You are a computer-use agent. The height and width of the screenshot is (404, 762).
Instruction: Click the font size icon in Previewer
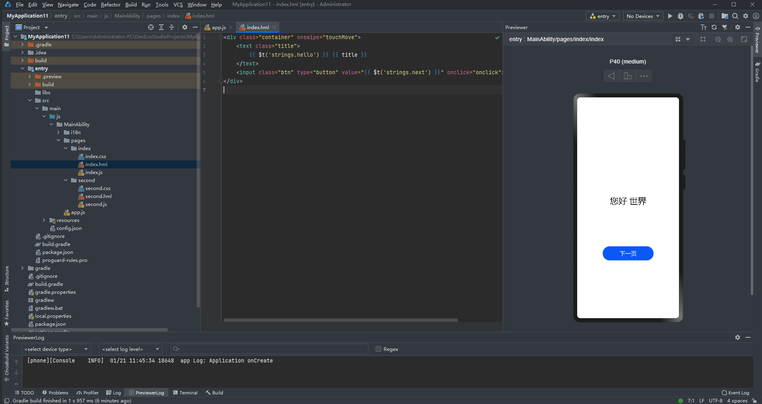[704, 27]
